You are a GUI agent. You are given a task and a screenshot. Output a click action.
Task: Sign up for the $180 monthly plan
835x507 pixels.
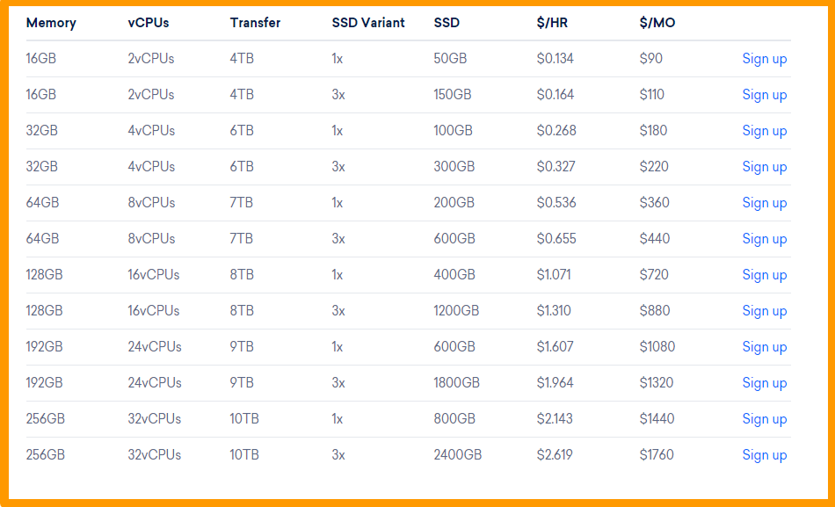[x=764, y=131]
